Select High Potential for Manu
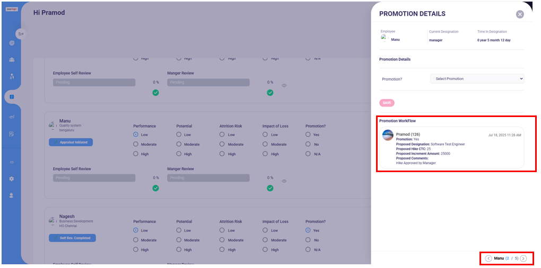This screenshot has height=268, width=541. click(x=179, y=154)
